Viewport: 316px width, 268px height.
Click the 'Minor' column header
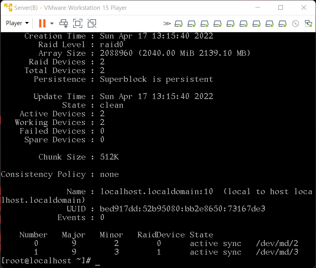[111, 235]
